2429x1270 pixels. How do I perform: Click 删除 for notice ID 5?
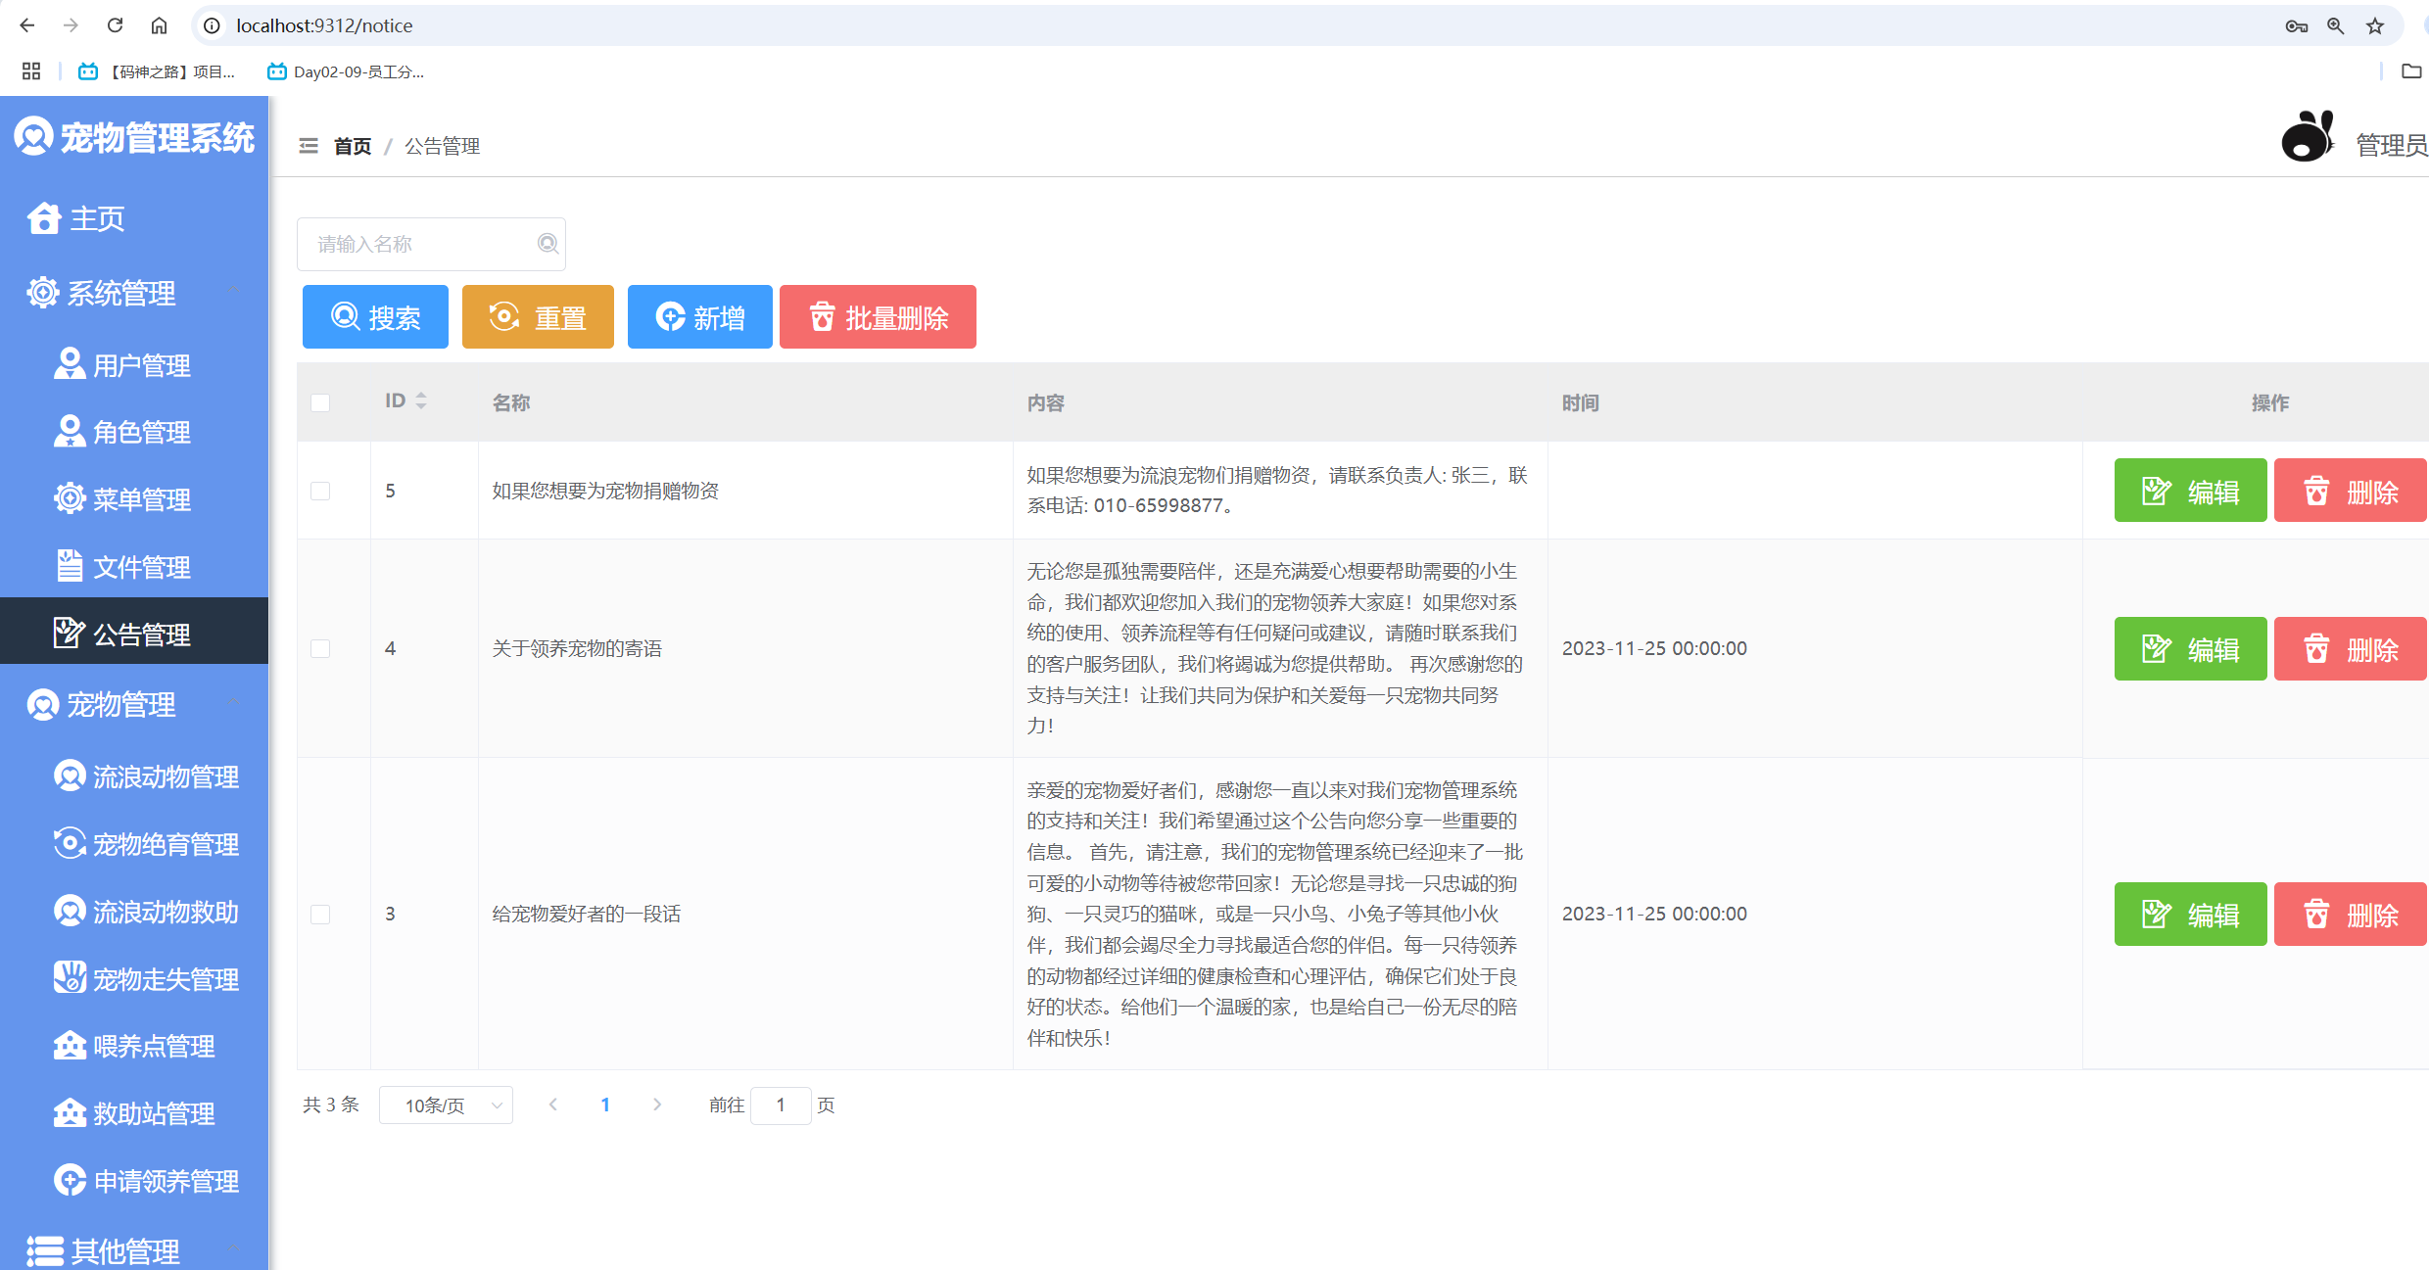tap(2351, 491)
